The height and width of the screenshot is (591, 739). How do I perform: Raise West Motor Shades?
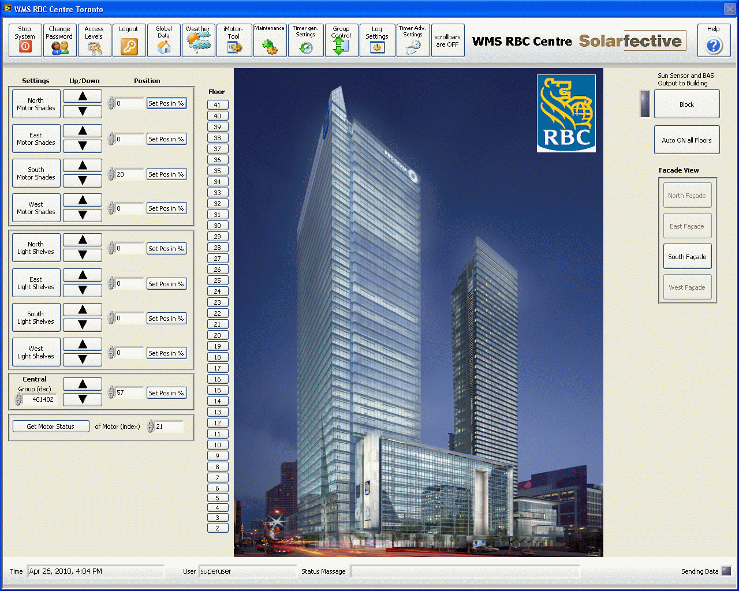(83, 200)
